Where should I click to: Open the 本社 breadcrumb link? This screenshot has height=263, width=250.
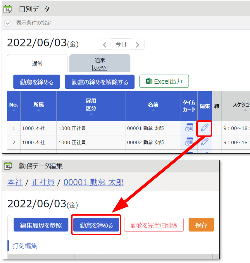click(x=15, y=183)
